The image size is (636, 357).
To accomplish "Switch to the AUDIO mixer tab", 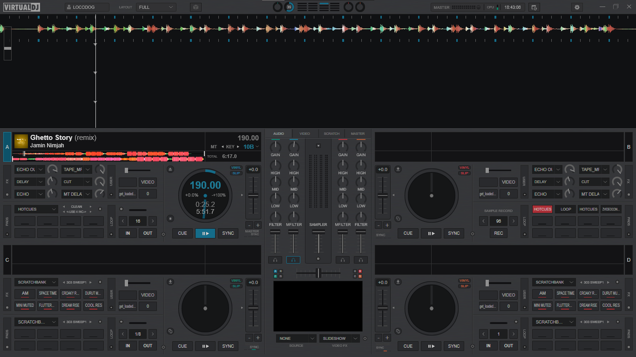I will pos(278,134).
